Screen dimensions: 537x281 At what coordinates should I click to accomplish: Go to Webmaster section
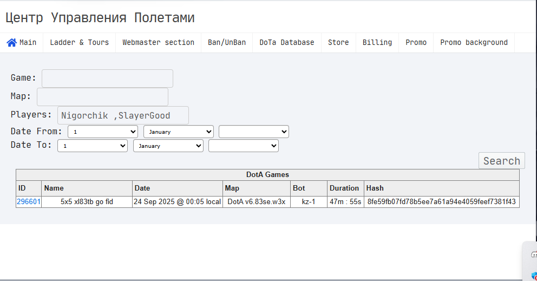(x=158, y=42)
